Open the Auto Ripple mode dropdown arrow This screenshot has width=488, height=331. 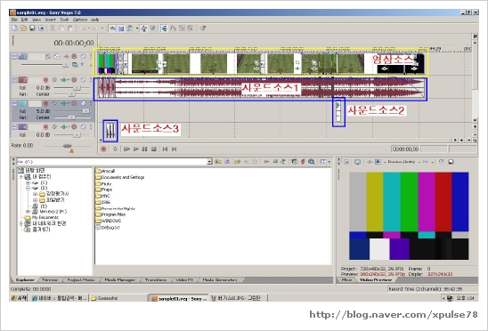136,28
